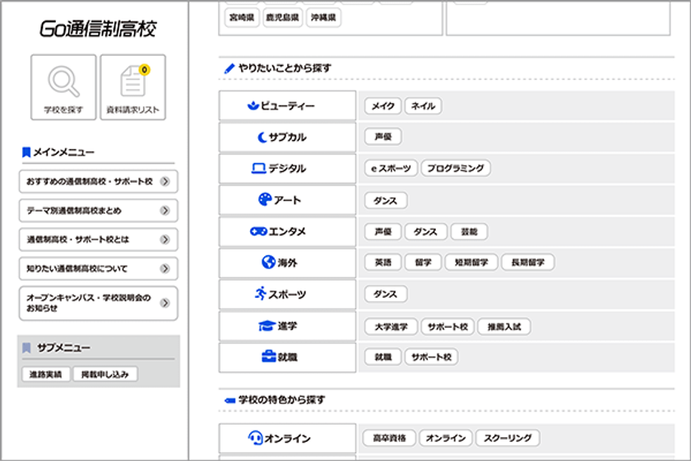The image size is (691, 461).
Task: Open the 通信制高校・サポート校とは menu item
Action: point(98,239)
